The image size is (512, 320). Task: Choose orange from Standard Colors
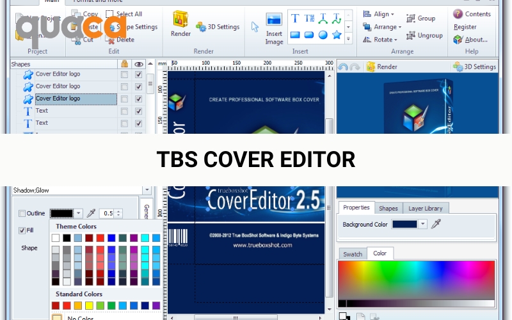77,306
